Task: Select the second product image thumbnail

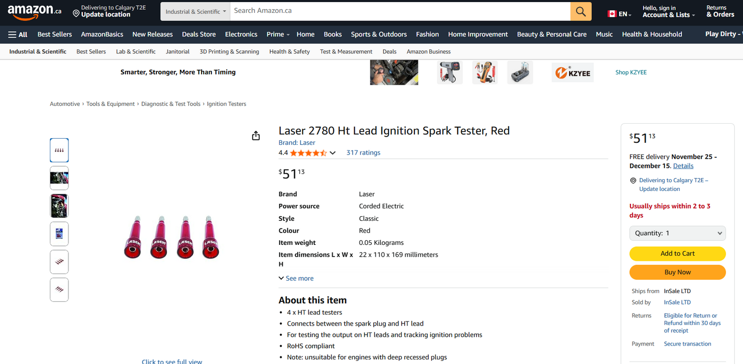Action: [x=59, y=178]
